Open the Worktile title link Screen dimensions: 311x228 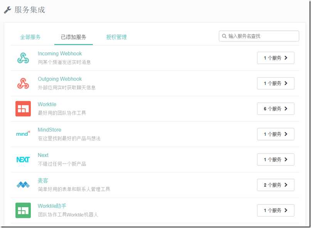tap(47, 105)
